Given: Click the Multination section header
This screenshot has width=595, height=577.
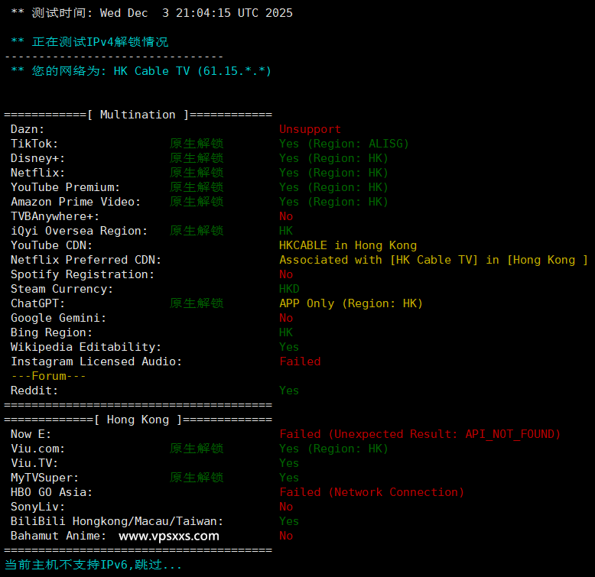Looking at the screenshot, I should pos(138,115).
